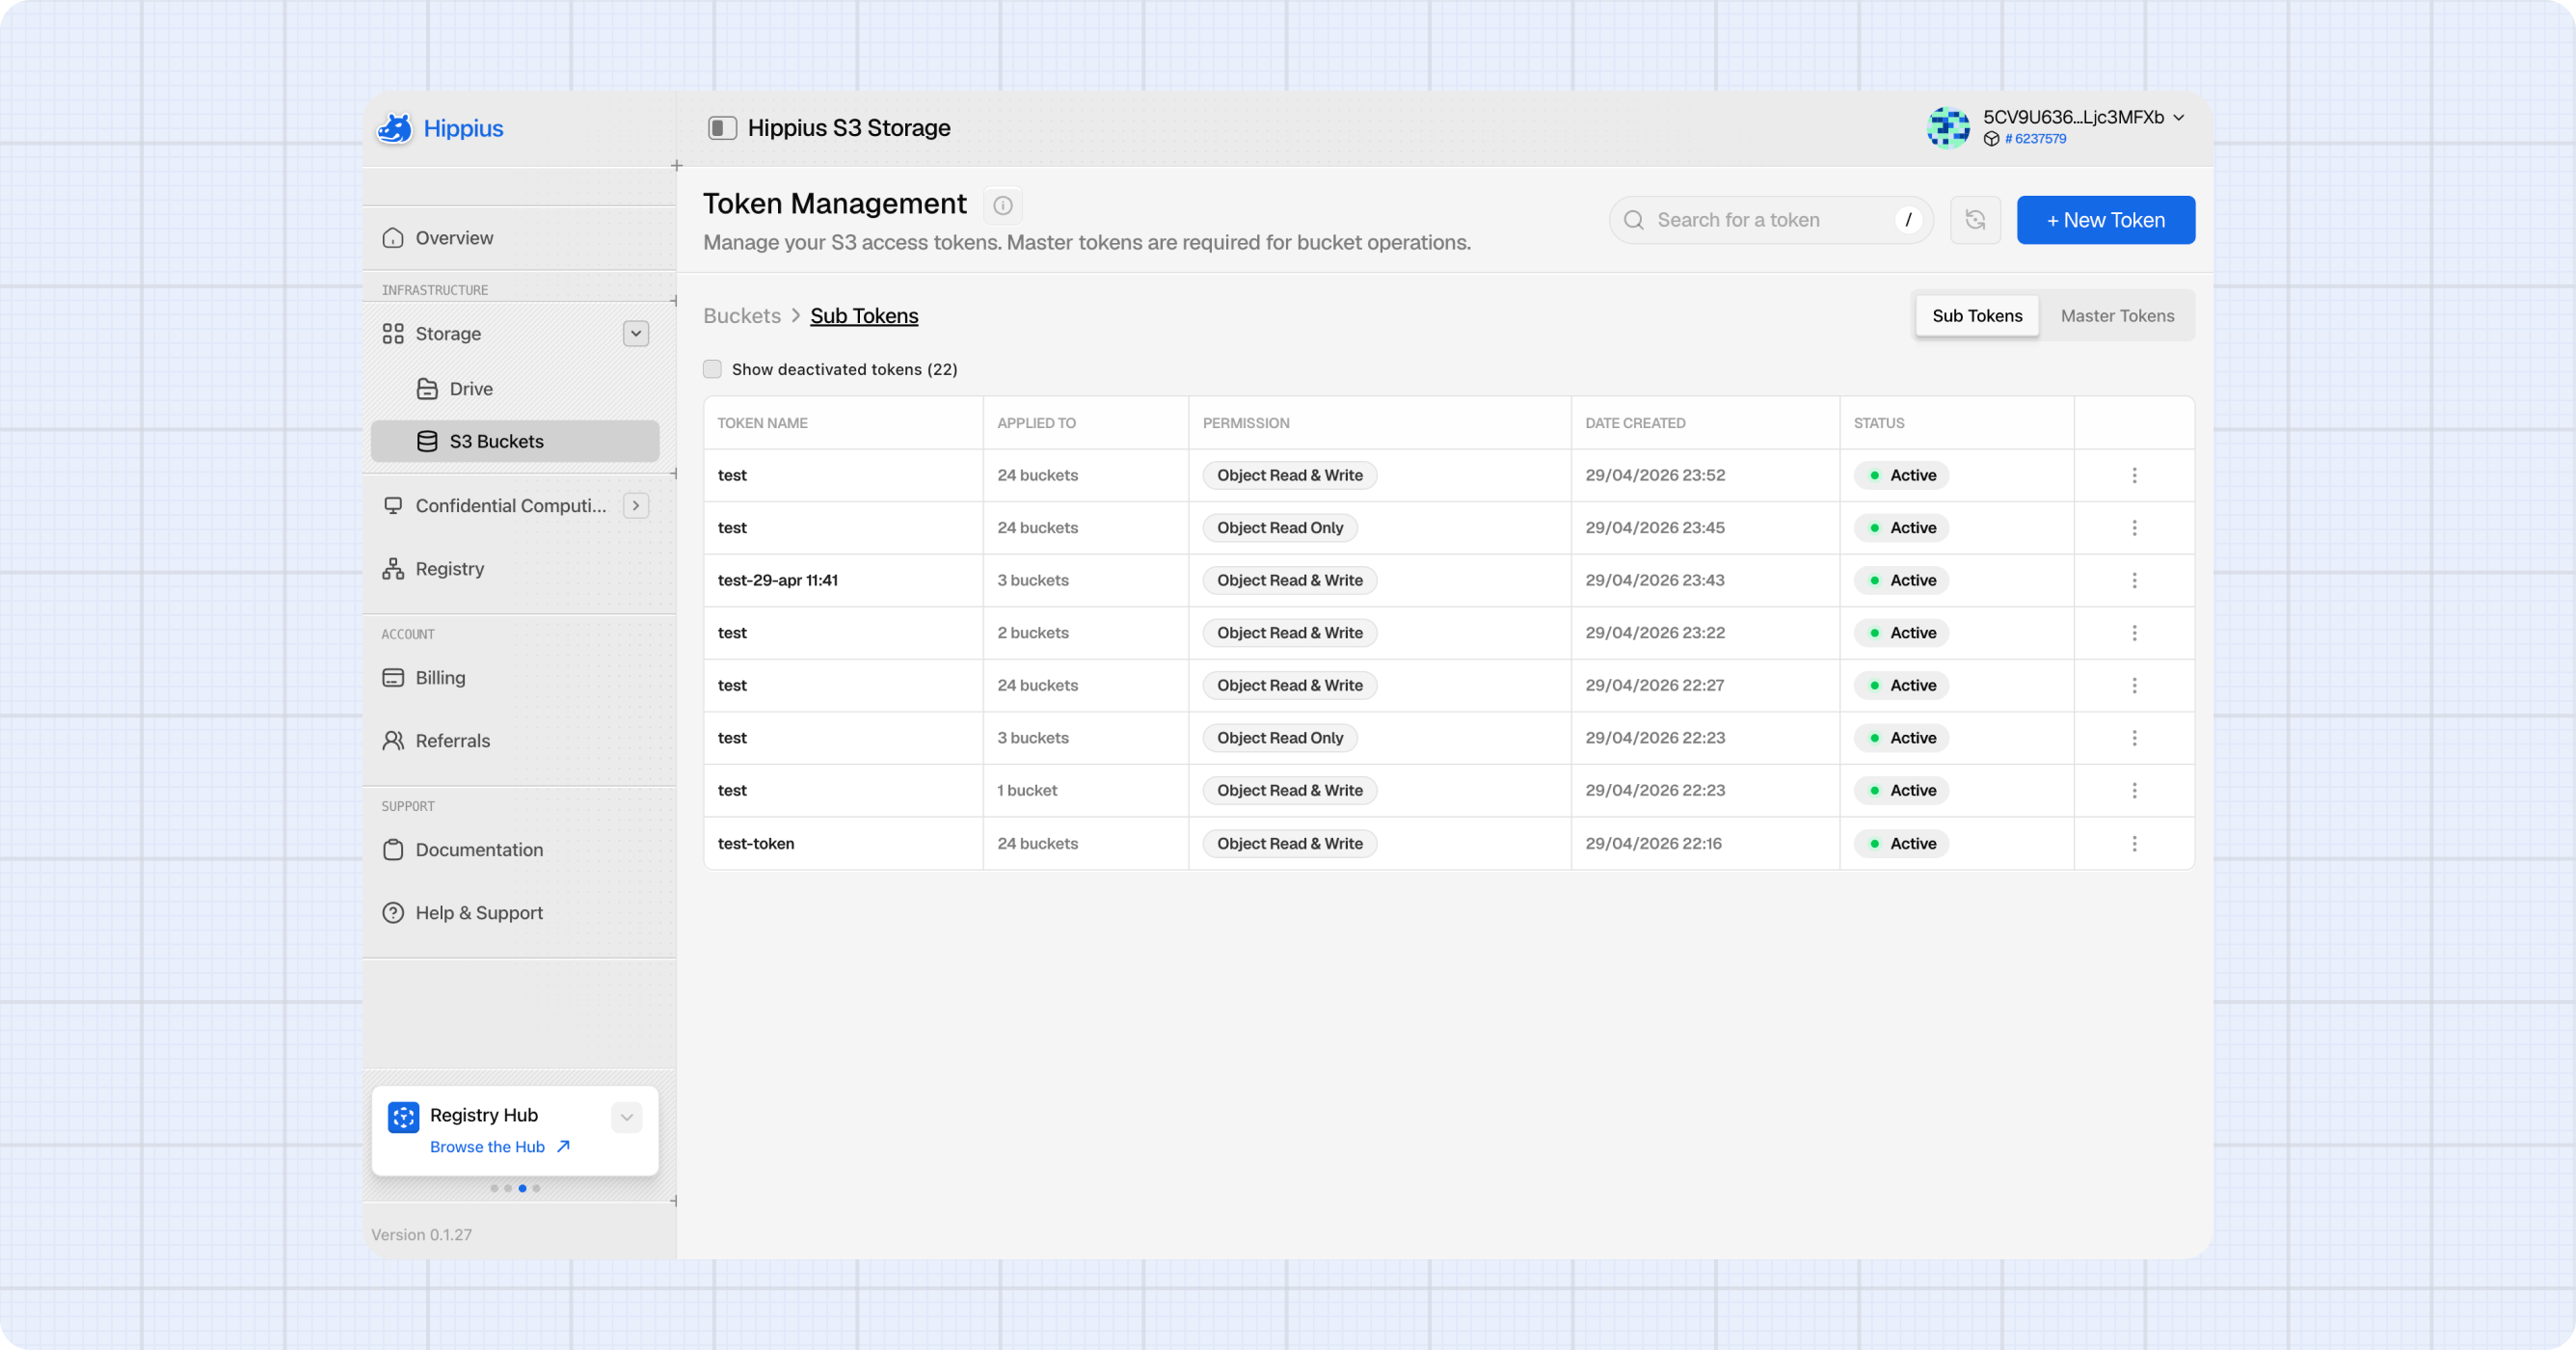Click the S3 Buckets database icon
This screenshot has height=1350, width=2576.
[x=427, y=442]
